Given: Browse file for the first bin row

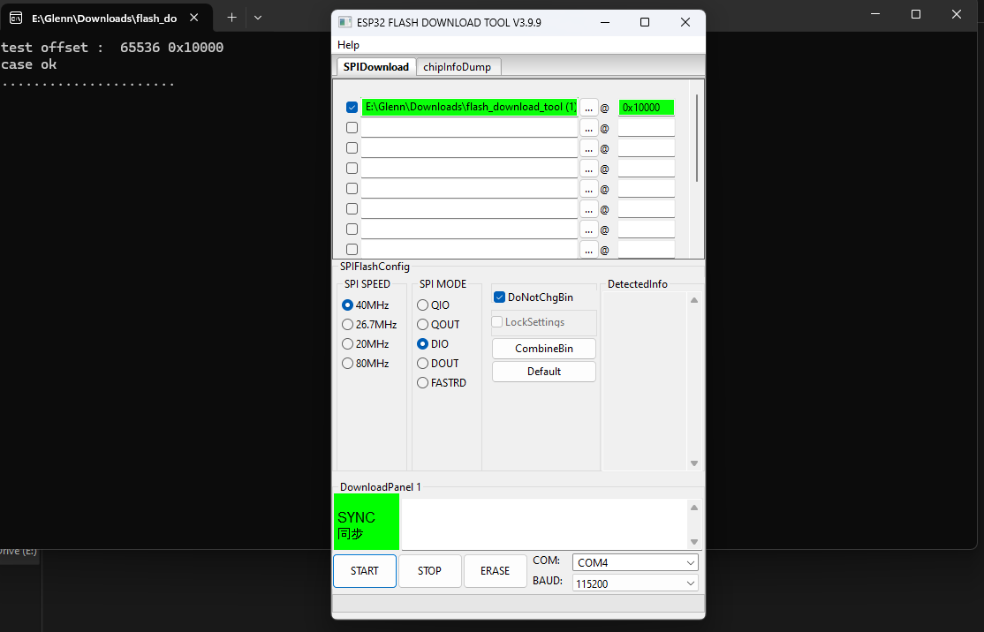Looking at the screenshot, I should click(x=588, y=107).
